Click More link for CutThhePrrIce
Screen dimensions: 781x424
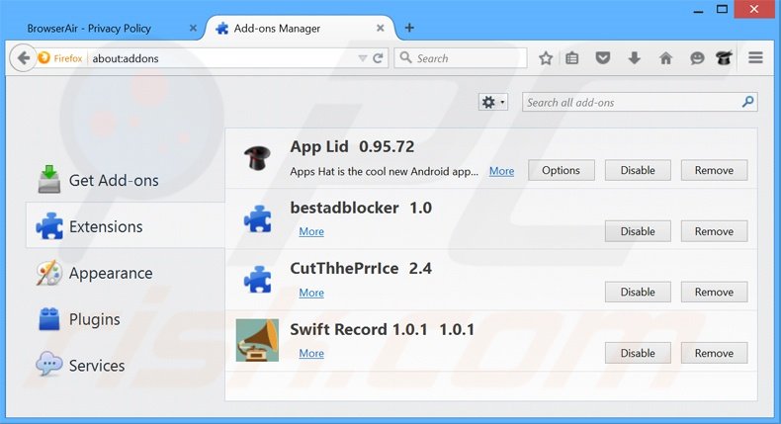311,293
